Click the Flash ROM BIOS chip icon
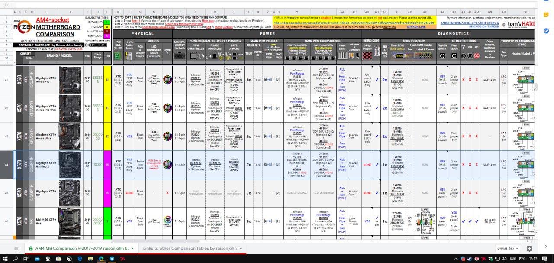Screen dimensions: 554x263 click(x=400, y=55)
